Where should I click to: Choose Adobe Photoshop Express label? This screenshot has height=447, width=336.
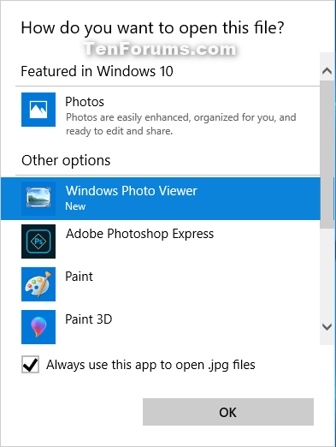click(x=139, y=234)
